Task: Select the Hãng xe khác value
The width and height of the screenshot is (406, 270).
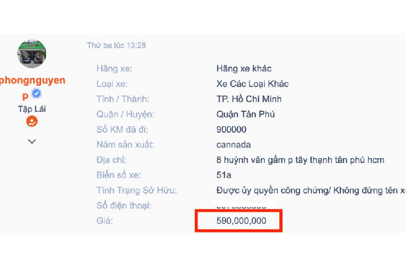Action: click(244, 69)
